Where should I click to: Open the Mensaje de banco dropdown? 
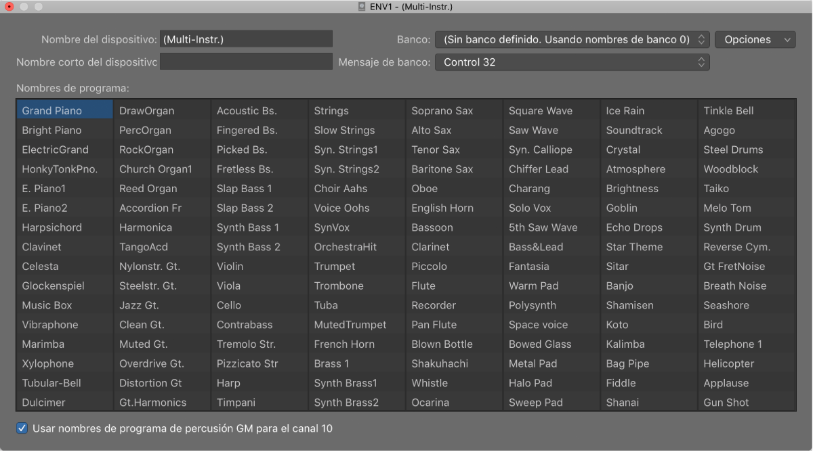(572, 62)
